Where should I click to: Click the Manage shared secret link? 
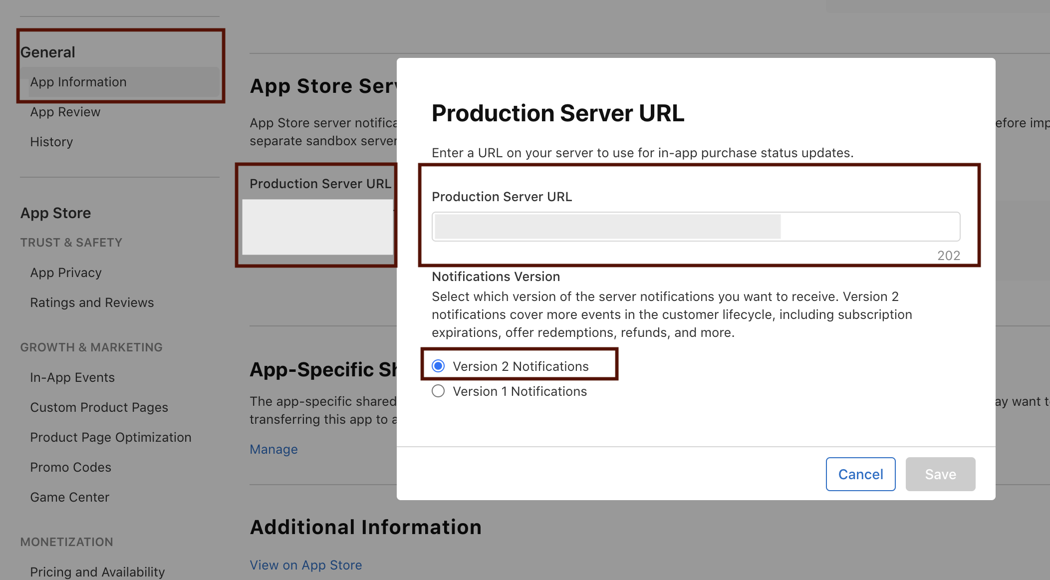(x=273, y=449)
